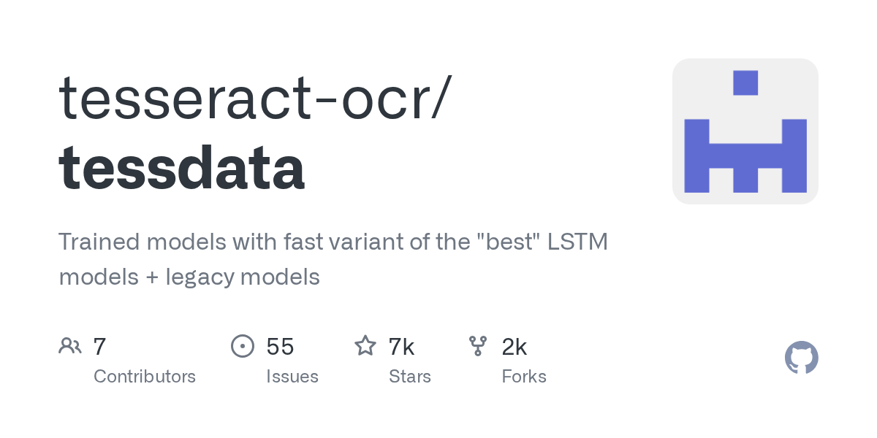Click the "legacy models" description text
This screenshot has height=438, width=877.
coord(243,277)
